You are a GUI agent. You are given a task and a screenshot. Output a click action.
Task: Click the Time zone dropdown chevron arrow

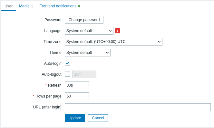tap(159, 42)
